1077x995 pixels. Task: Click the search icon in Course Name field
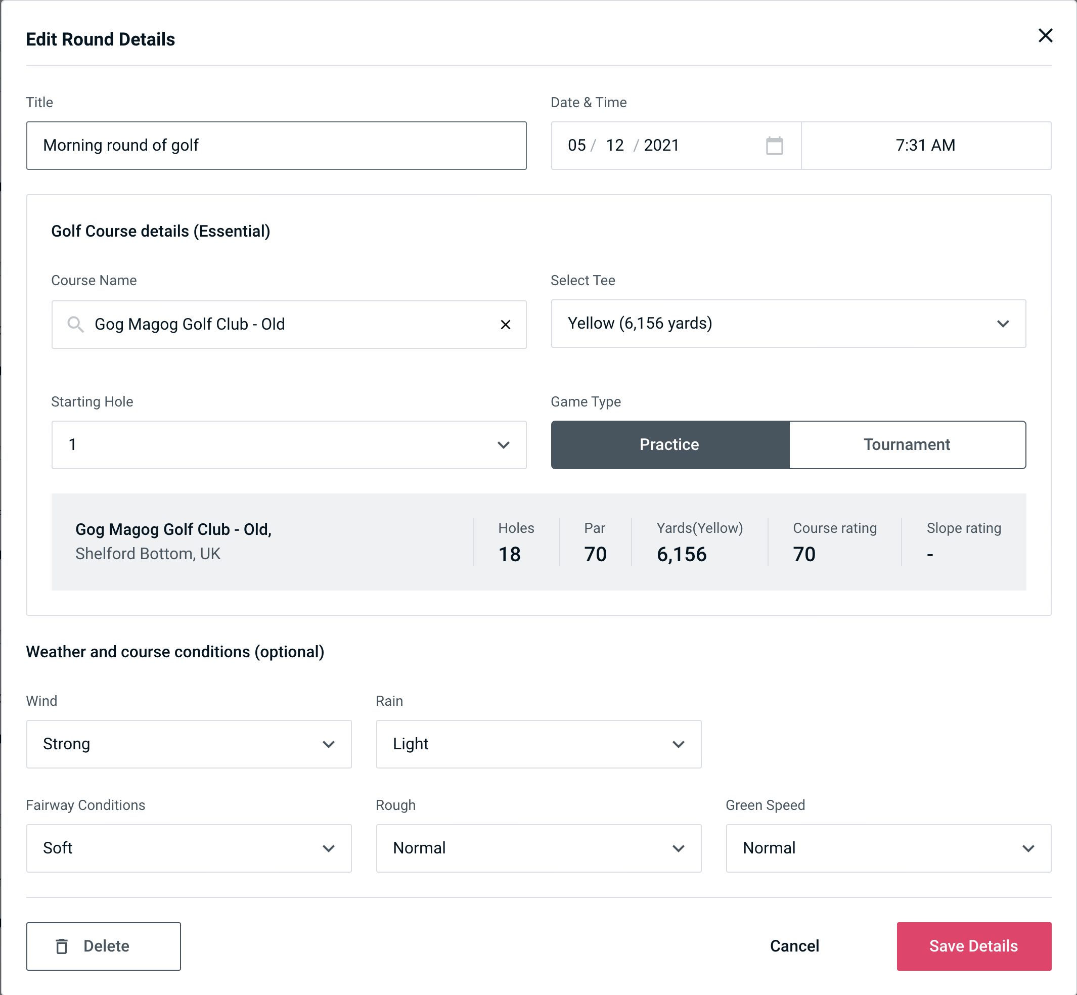click(75, 325)
